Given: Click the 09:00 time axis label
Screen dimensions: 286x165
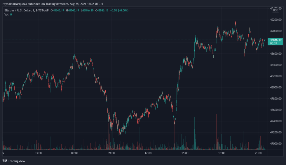Looking at the screenshot, I should tap(111, 153).
